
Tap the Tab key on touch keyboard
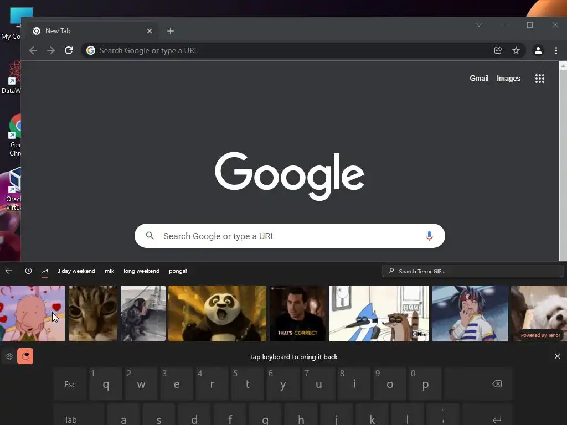click(79, 414)
